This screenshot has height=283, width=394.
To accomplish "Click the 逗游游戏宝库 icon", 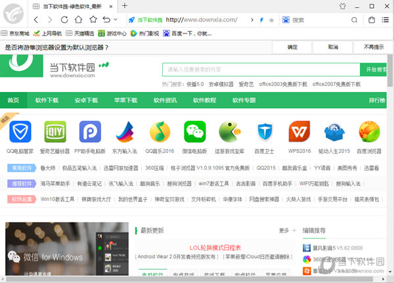I will [x=230, y=132].
